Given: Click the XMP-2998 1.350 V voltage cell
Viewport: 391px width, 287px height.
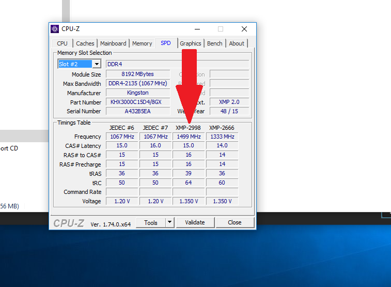Looking at the screenshot, I should pyautogui.click(x=189, y=201).
